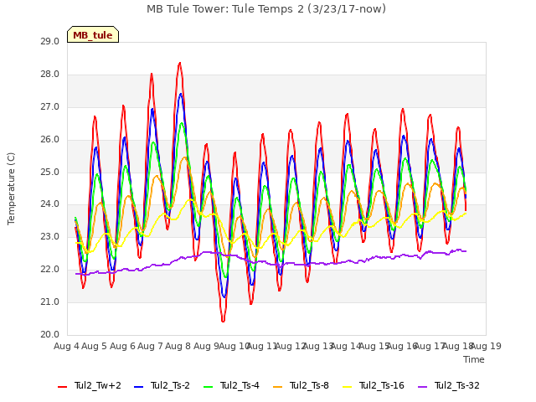Click the Time axis label
This screenshot has height=402, width=536.
coord(474,359)
